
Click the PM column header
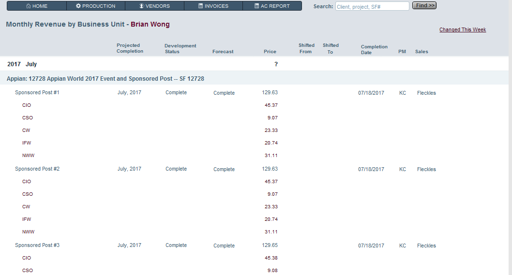[x=402, y=52]
